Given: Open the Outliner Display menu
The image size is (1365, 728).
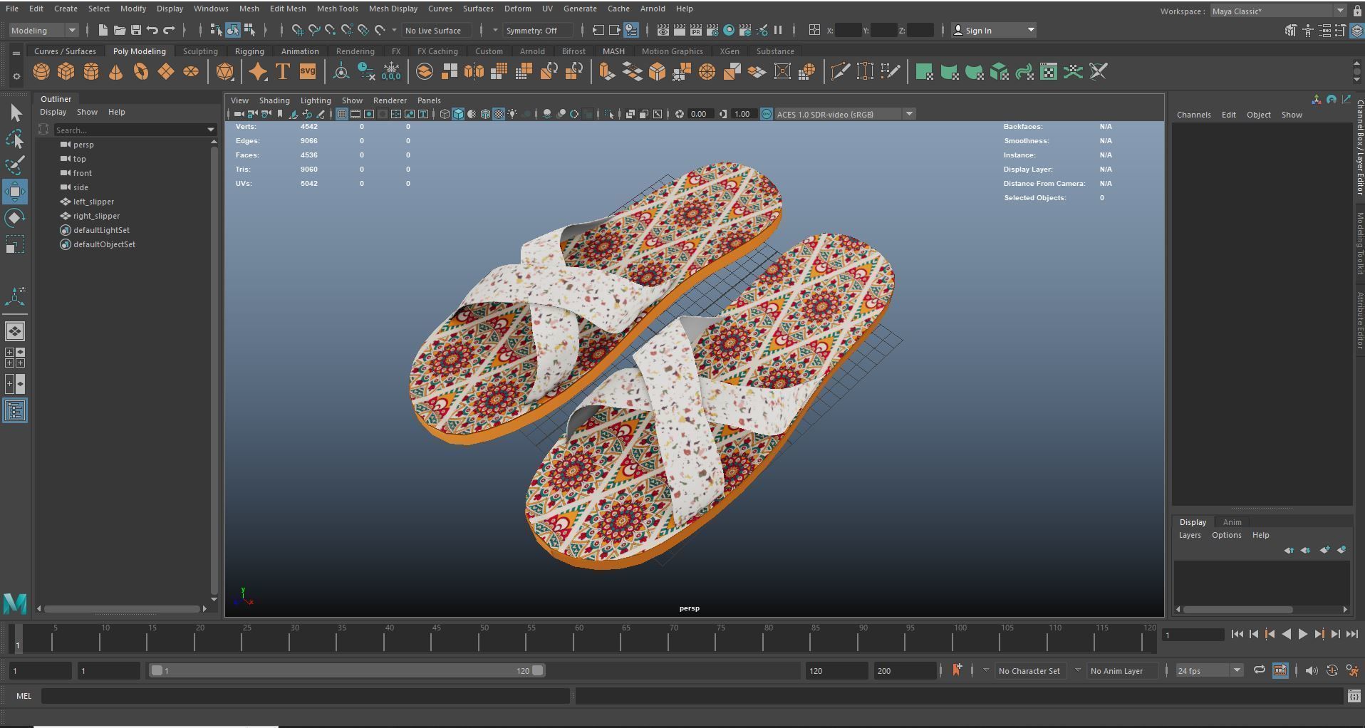Looking at the screenshot, I should coord(53,112).
